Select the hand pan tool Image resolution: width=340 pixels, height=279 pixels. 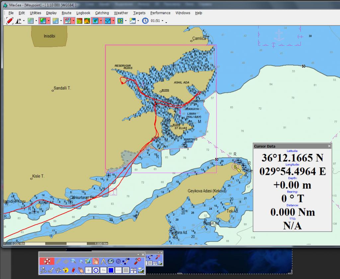pos(96,261)
